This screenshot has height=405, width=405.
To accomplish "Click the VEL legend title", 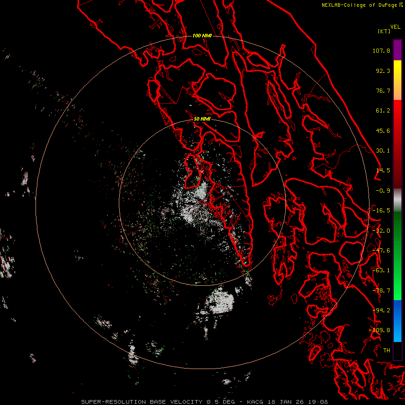I will click(x=395, y=27).
